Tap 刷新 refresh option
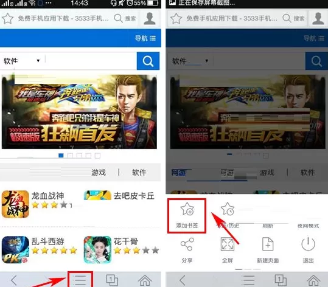The image size is (328, 287). click(x=268, y=226)
